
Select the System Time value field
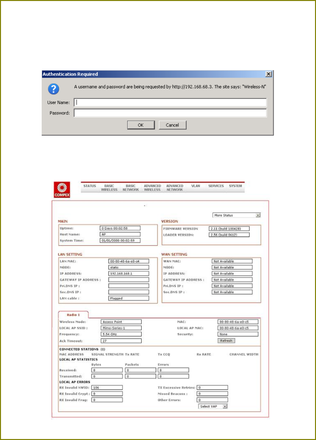click(x=120, y=241)
